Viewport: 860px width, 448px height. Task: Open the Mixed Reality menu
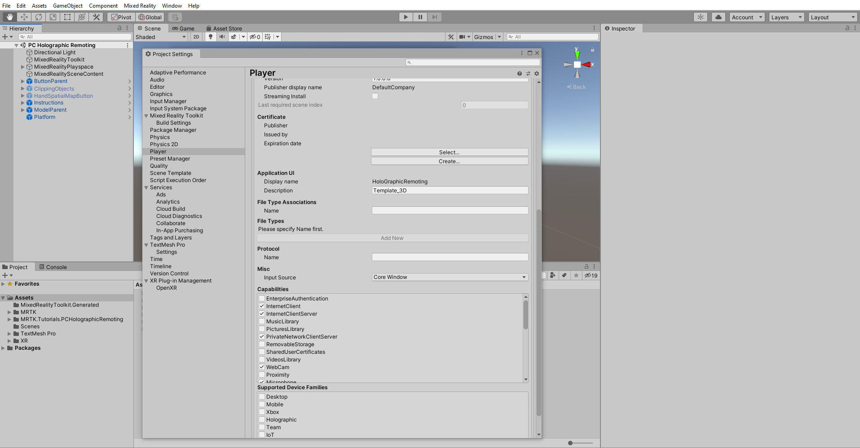(140, 5)
